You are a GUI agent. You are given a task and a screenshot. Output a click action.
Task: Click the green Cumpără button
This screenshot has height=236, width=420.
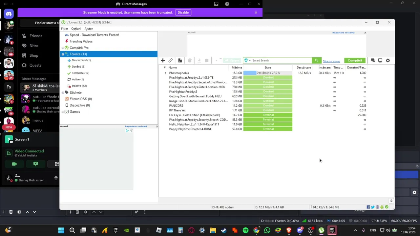click(x=355, y=60)
